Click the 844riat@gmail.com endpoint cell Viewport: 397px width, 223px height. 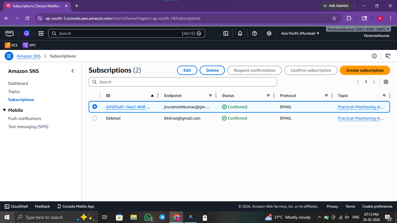click(182, 118)
